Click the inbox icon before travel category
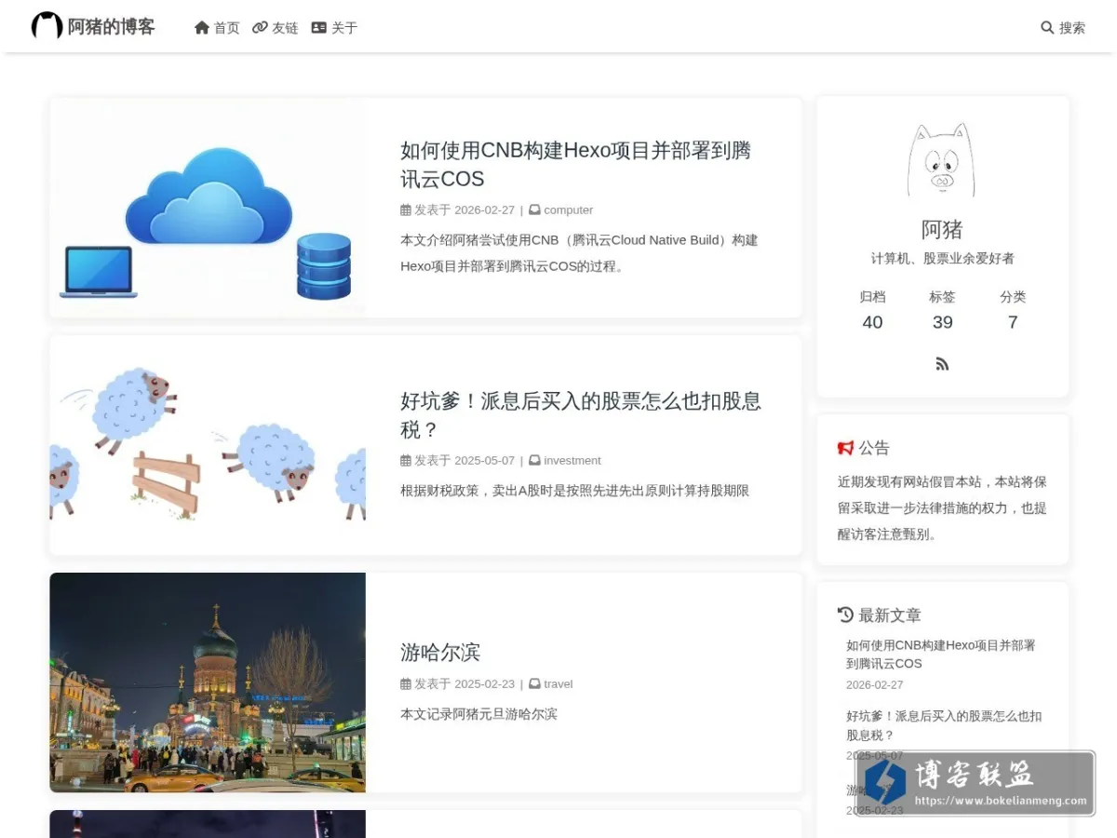This screenshot has height=838, width=1117. coord(534,684)
